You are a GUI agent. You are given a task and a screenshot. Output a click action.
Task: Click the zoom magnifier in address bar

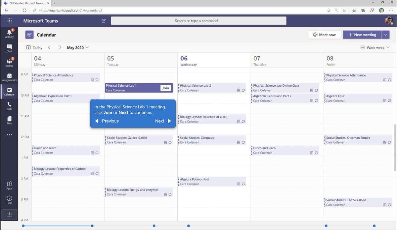(x=336, y=10)
